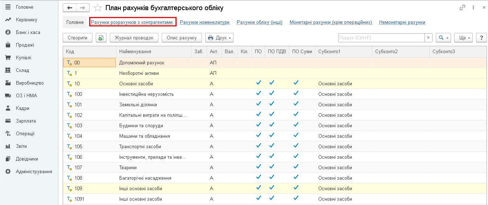The height and width of the screenshot is (205, 488).
Task: Switch to the Головне tab
Action: pos(75,22)
